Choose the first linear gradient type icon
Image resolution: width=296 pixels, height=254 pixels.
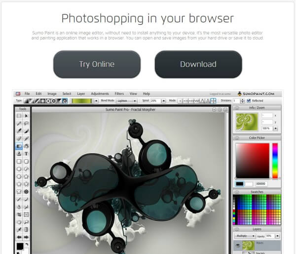(x=26, y=101)
